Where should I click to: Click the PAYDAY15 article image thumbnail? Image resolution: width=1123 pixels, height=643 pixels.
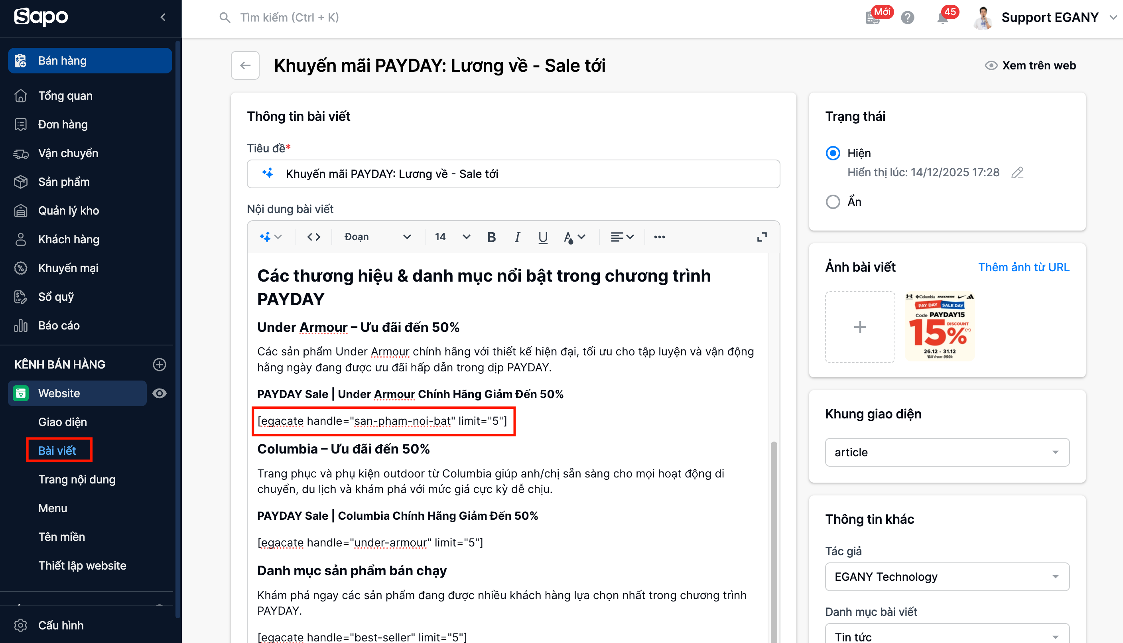940,327
